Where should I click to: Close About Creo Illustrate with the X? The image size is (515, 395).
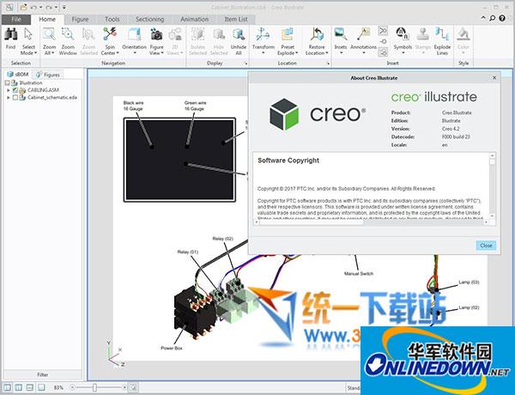point(494,78)
